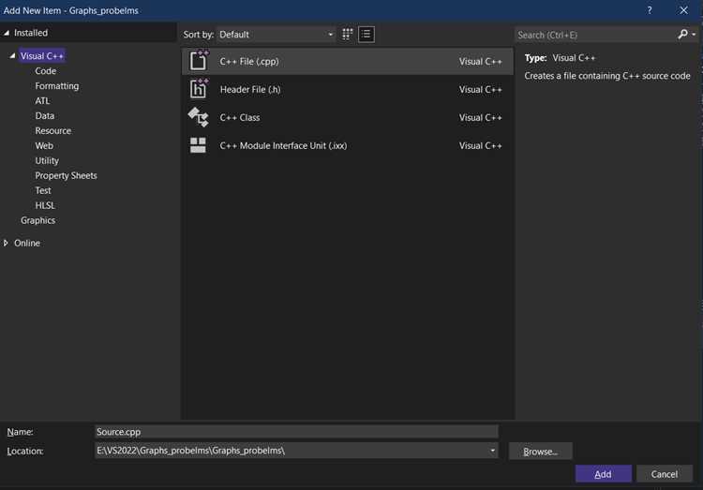Viewport: 703px width, 490px height.
Task: Select the Property Sheets category
Action: 66,175
